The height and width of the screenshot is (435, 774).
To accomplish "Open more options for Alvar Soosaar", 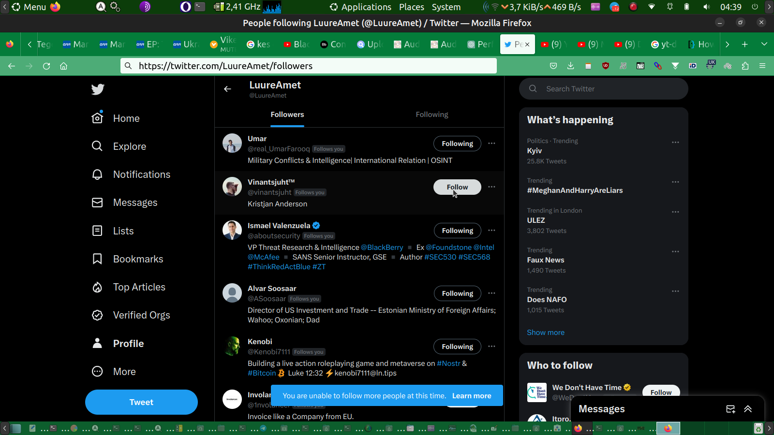I will click(x=491, y=293).
